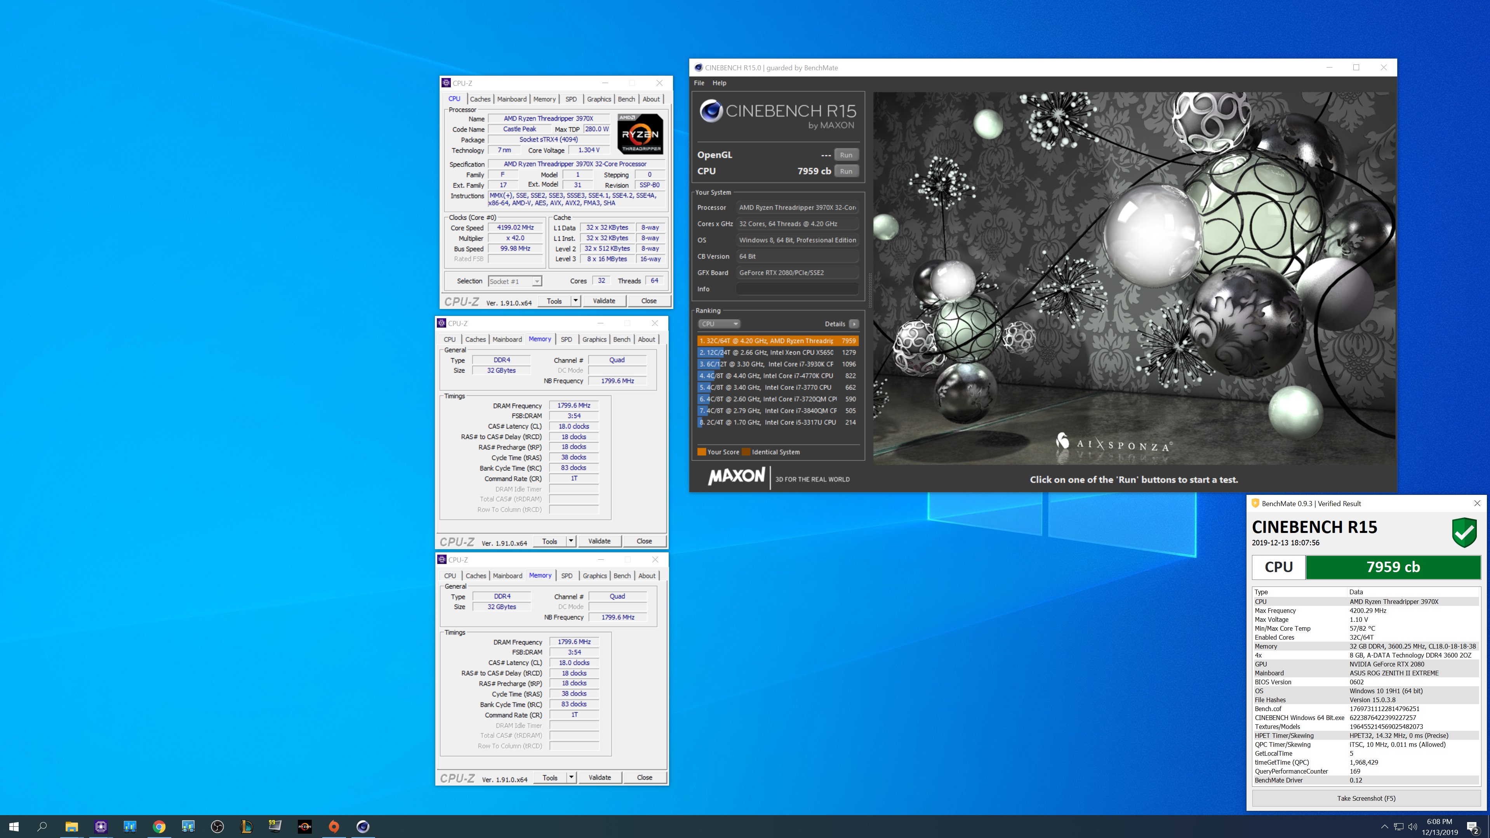The height and width of the screenshot is (838, 1490).
Task: Switch to Mainboard tab in top CPU-Z
Action: pos(512,99)
